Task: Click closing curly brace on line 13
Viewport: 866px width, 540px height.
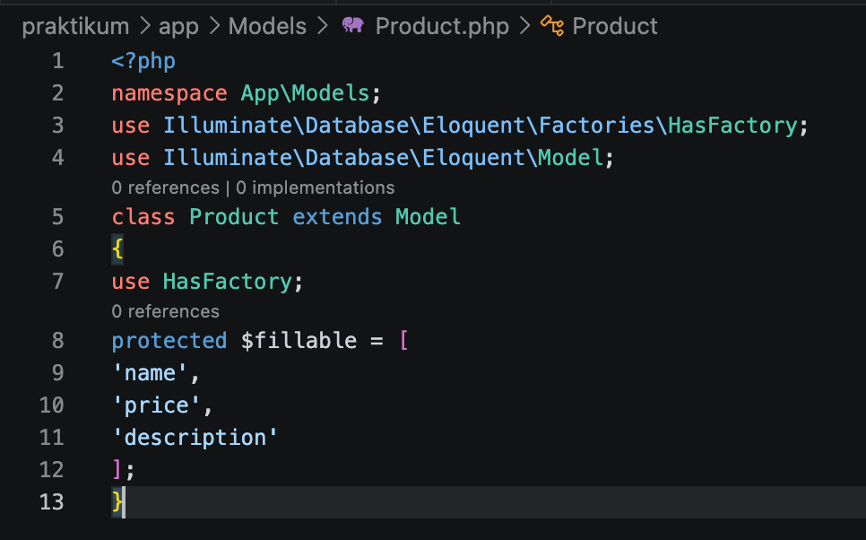Action: (117, 501)
